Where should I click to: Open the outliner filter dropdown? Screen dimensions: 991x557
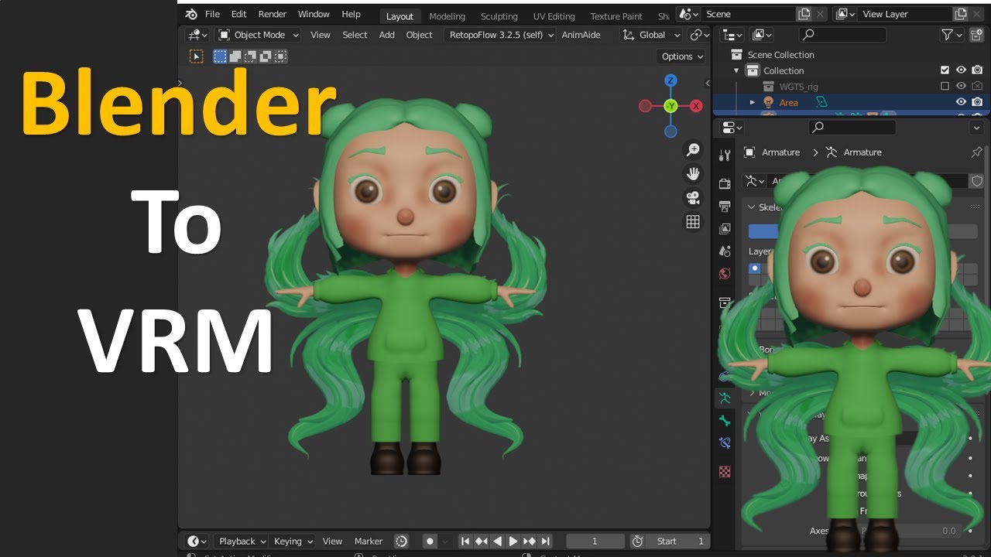(x=952, y=35)
